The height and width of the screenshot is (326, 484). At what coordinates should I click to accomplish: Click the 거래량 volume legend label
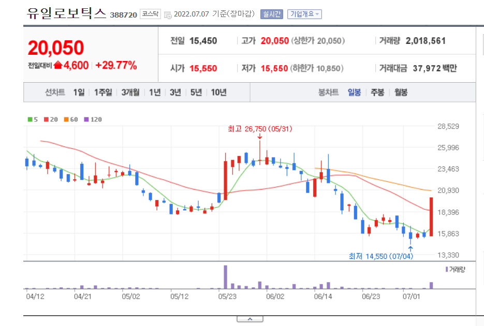456,270
